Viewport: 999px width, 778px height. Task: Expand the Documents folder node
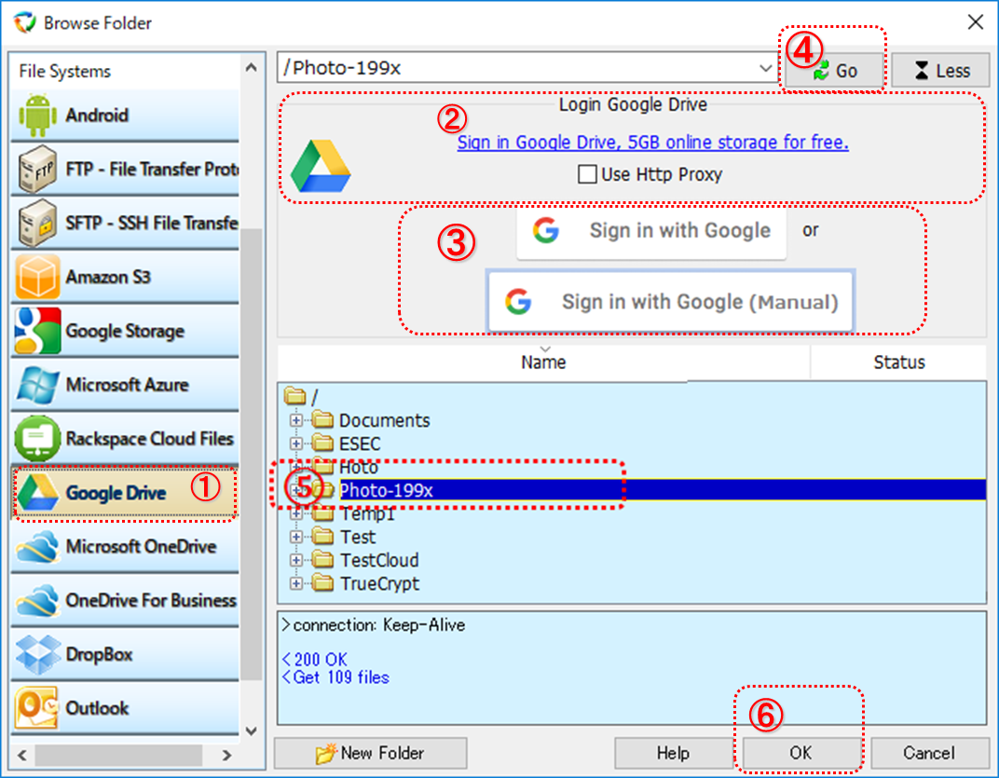click(x=295, y=420)
